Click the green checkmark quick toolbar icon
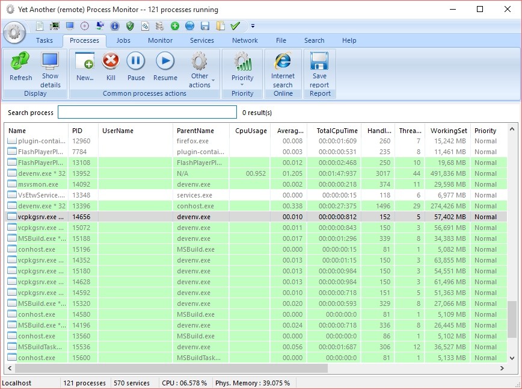Image resolution: width=522 pixels, height=389 pixels. [x=235, y=26]
